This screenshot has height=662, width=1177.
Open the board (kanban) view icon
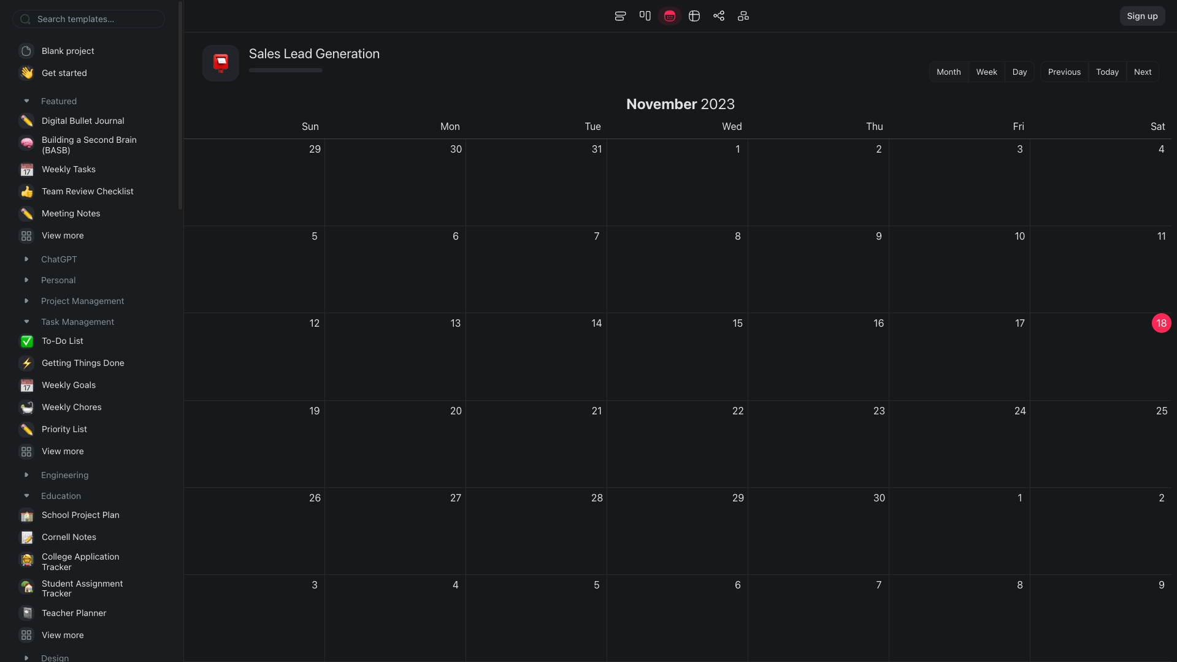[x=645, y=15]
